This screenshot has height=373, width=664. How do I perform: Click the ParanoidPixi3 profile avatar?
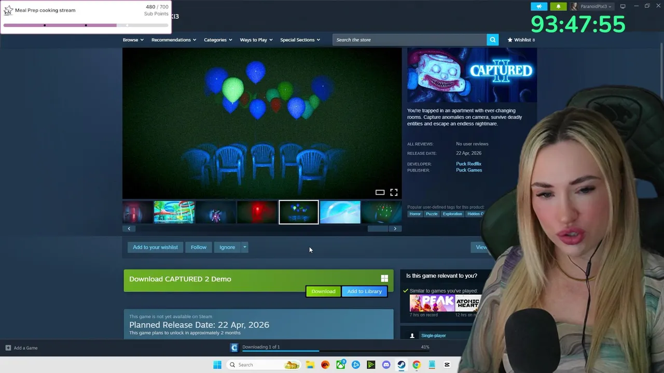click(x=574, y=6)
